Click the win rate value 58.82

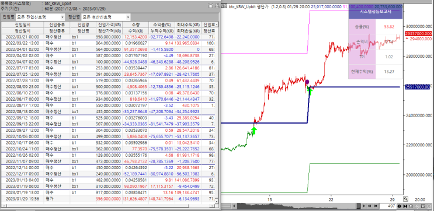coord(388,27)
